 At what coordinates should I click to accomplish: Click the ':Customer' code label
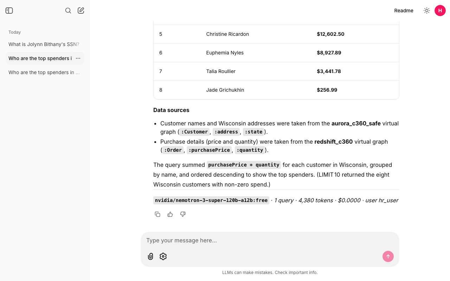pos(194,132)
